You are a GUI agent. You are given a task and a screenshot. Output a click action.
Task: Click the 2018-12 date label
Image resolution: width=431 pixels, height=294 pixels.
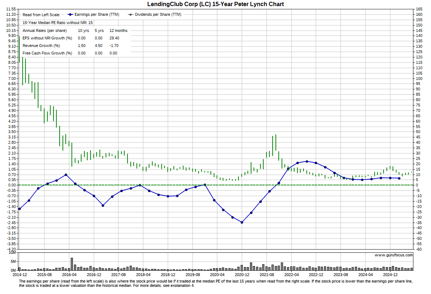coord(168,275)
